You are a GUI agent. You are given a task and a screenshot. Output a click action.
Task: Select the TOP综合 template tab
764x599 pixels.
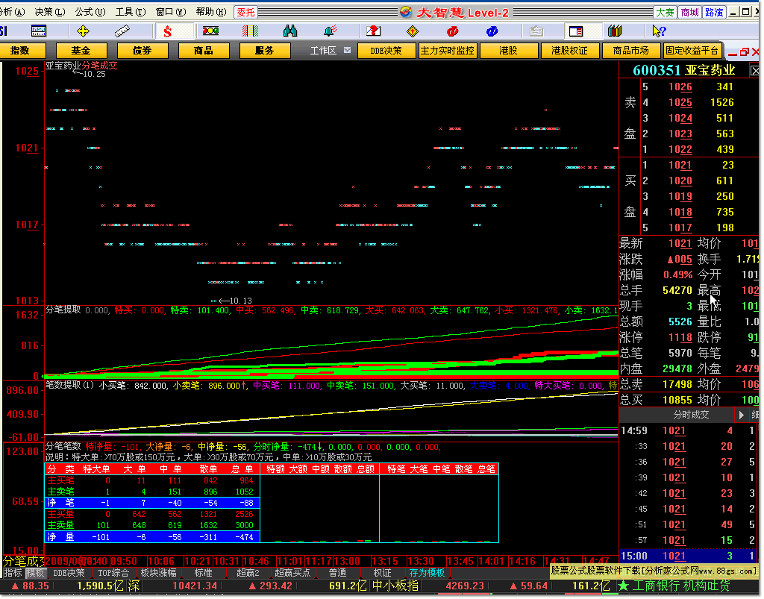point(113,573)
